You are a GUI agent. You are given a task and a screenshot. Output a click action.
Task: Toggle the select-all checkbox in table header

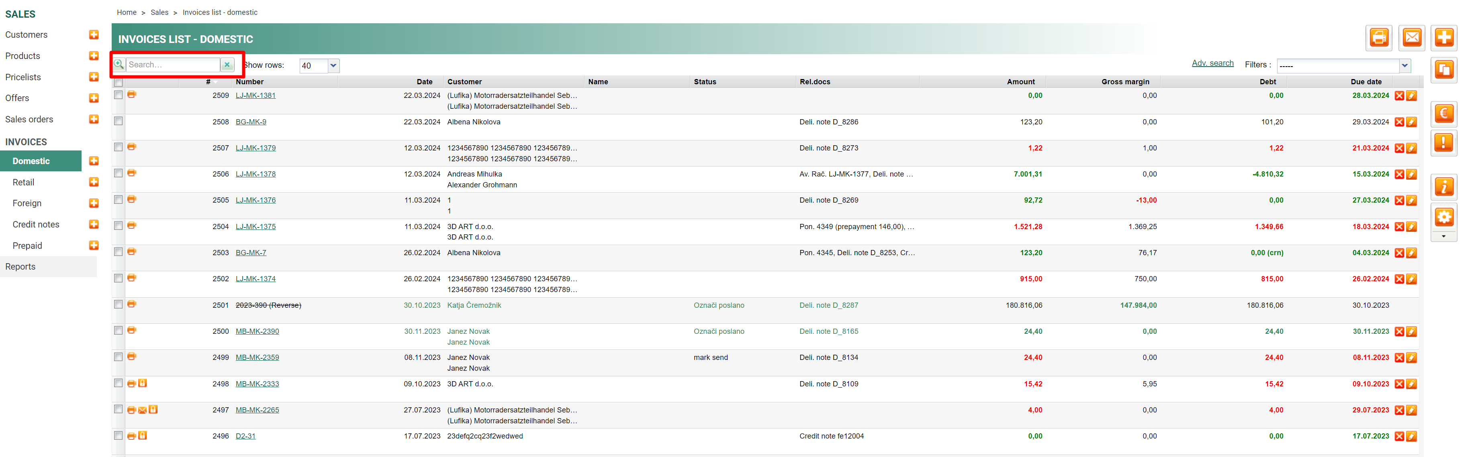click(119, 82)
